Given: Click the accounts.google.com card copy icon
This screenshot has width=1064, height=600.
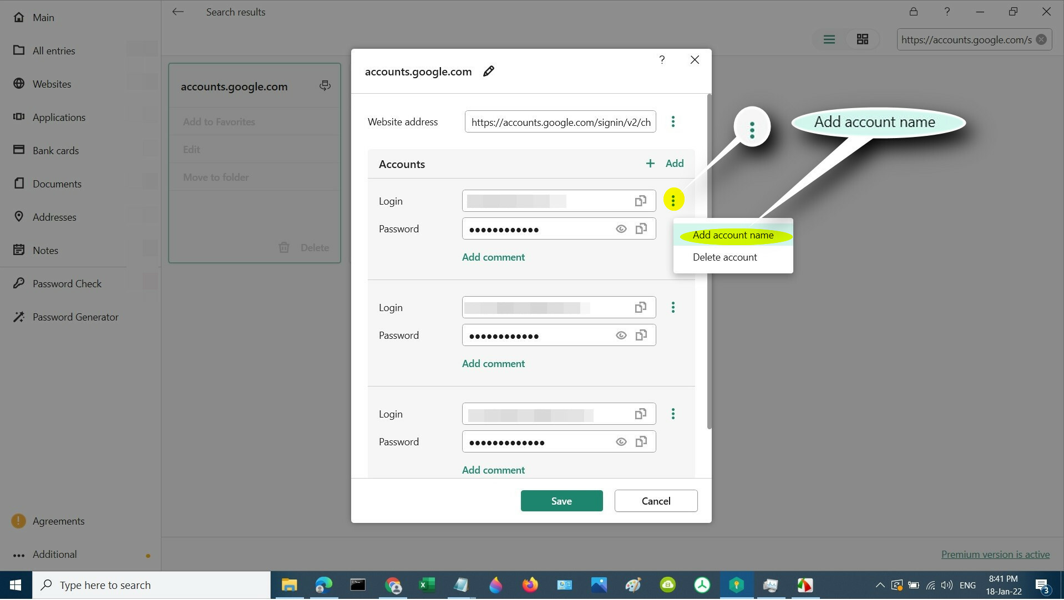Looking at the screenshot, I should [x=325, y=85].
